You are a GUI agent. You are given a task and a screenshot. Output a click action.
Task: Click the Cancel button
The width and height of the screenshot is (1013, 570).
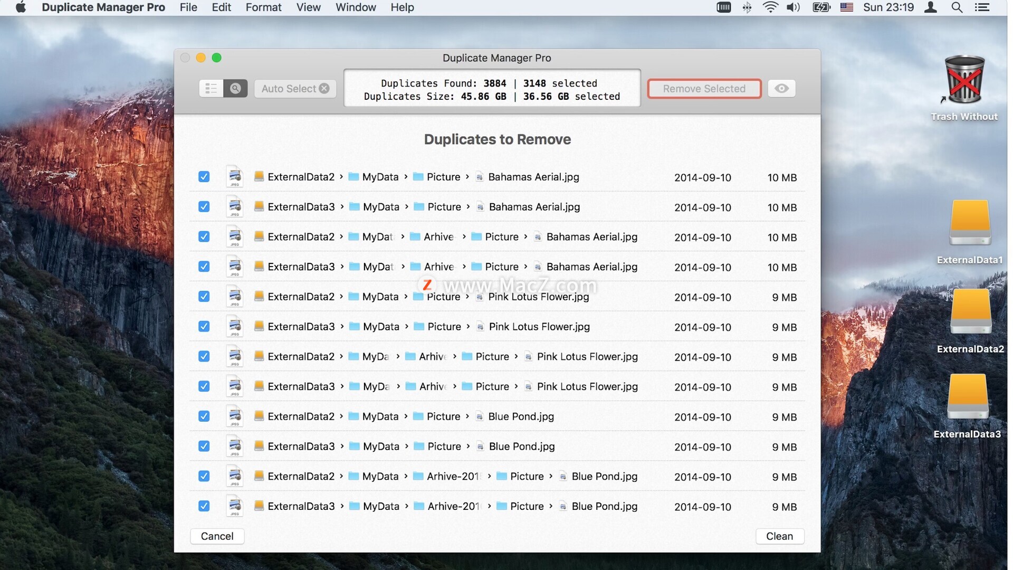tap(217, 536)
